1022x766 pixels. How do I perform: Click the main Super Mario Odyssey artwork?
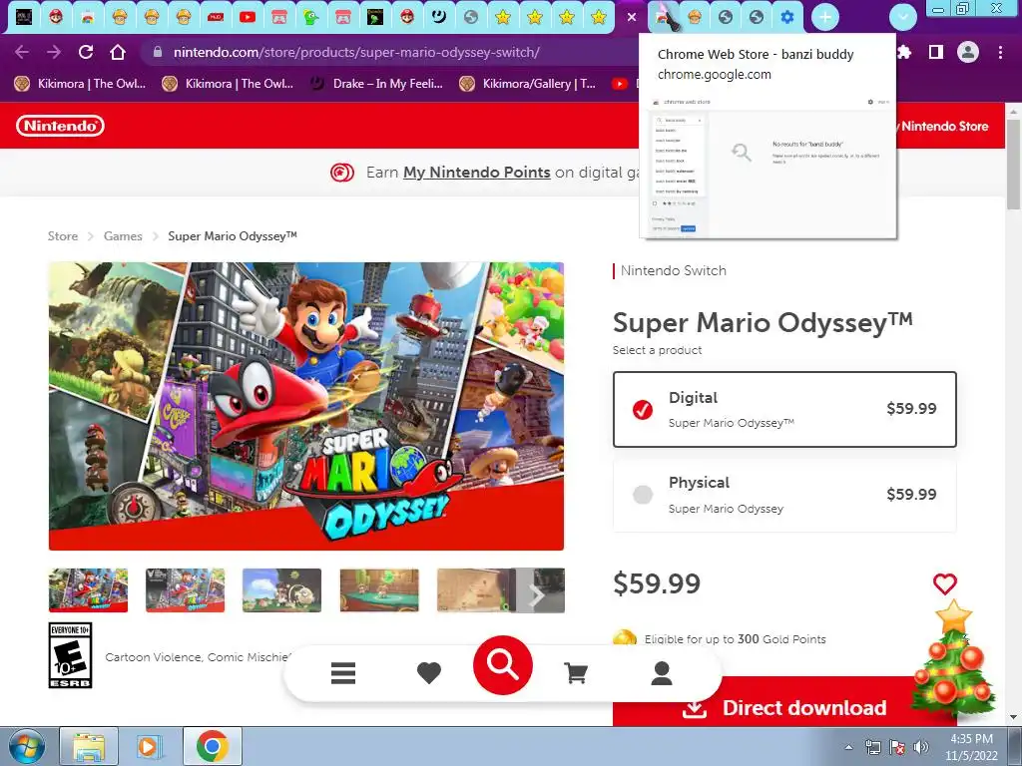306,407
